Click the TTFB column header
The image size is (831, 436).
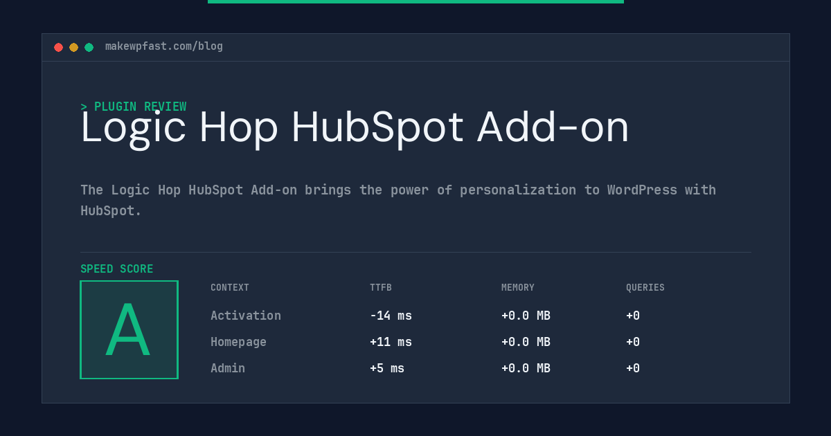coord(381,288)
